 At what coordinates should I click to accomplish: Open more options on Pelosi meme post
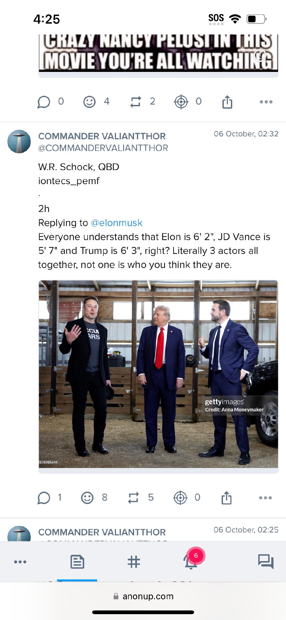(266, 102)
